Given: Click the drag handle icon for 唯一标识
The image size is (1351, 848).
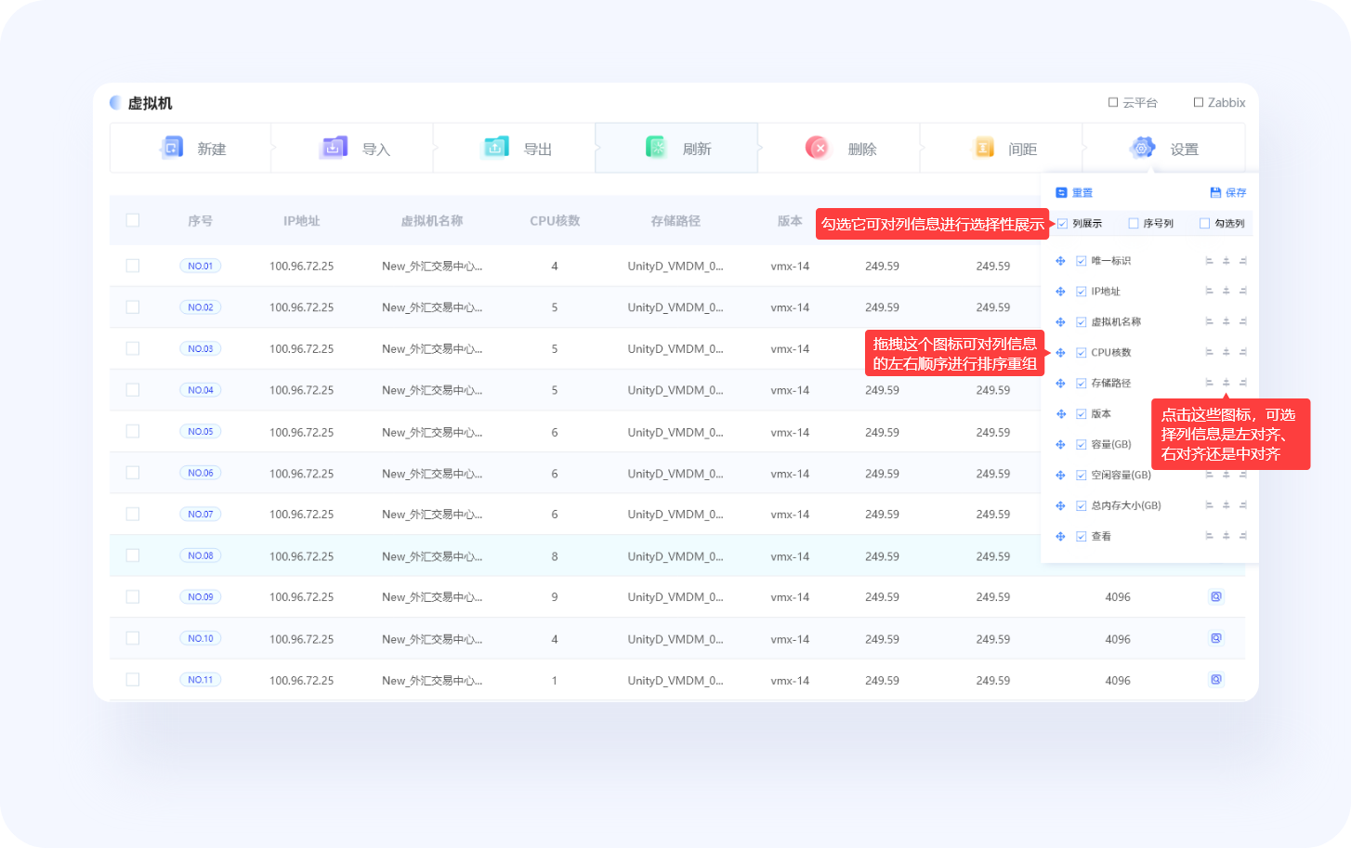Looking at the screenshot, I should pyautogui.click(x=1060, y=261).
